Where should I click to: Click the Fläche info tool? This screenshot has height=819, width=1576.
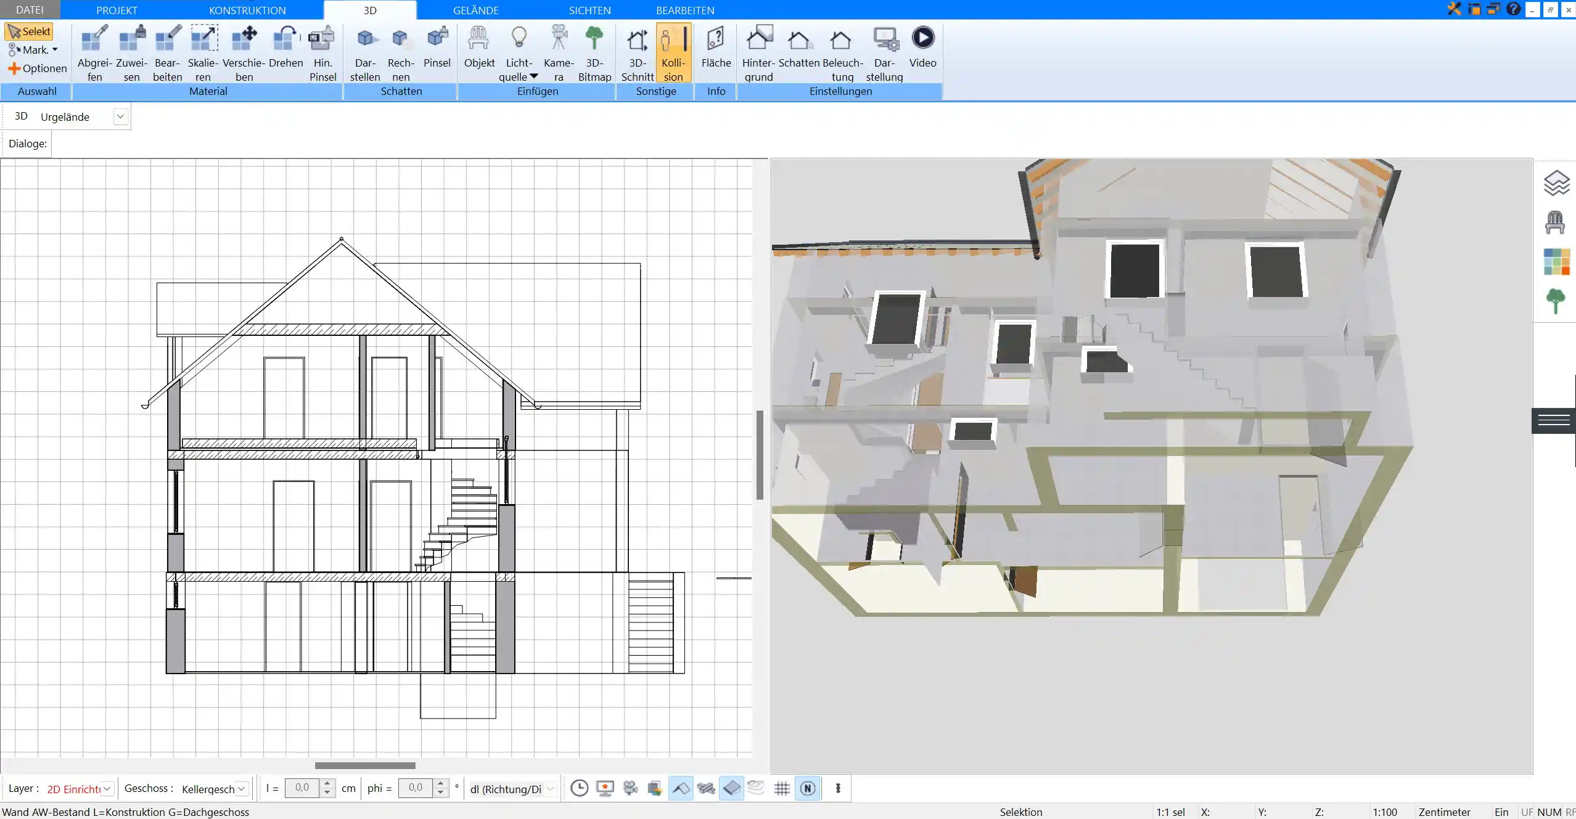[716, 47]
